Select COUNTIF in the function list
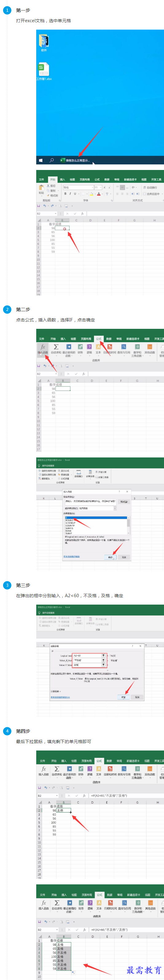 coord(70,525)
